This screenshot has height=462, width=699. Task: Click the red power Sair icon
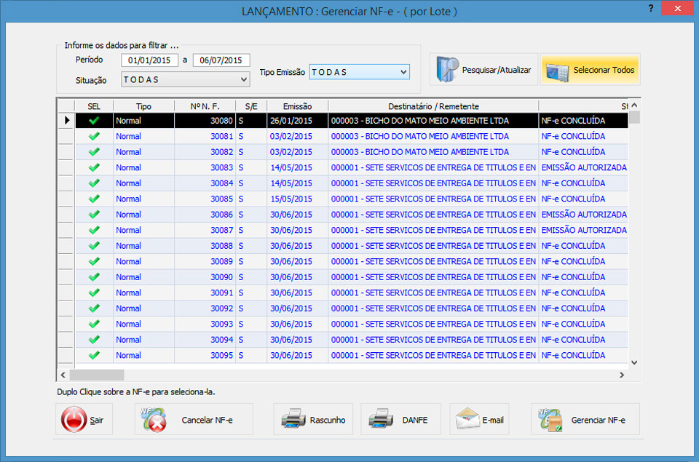pyautogui.click(x=74, y=419)
